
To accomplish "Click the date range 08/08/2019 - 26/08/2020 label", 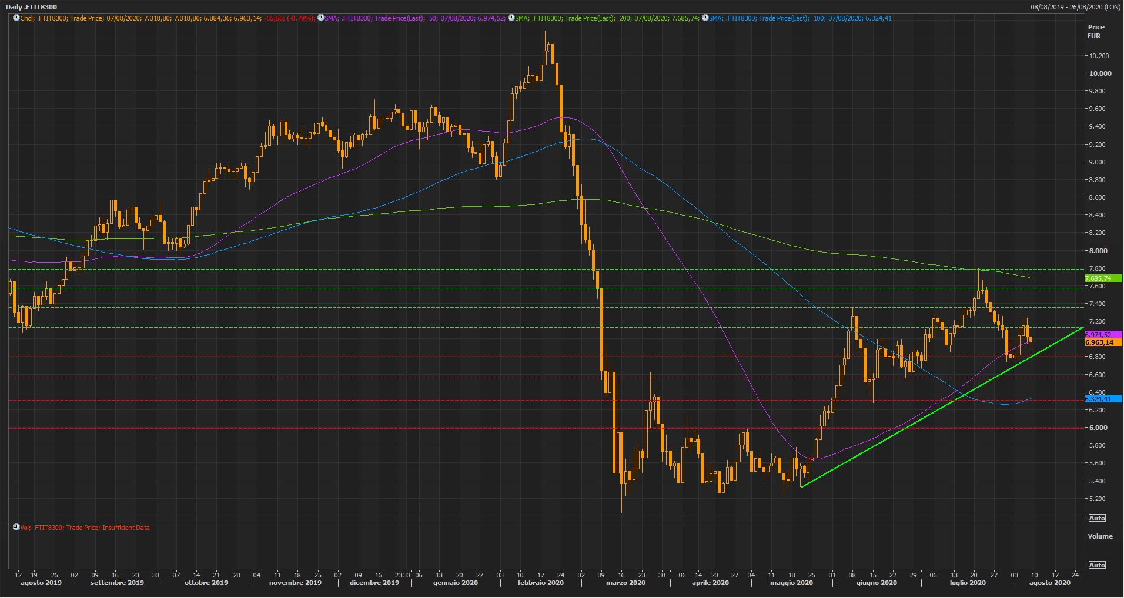I will 1075,7.
